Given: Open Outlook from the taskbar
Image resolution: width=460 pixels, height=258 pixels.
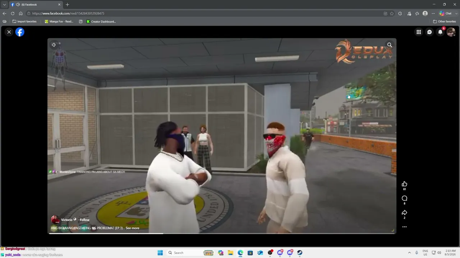Looking at the screenshot, I should 260,253.
